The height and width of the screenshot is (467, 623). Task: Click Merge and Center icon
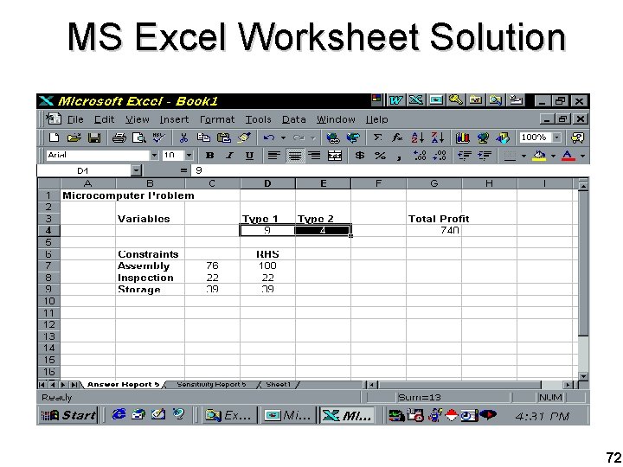point(335,156)
